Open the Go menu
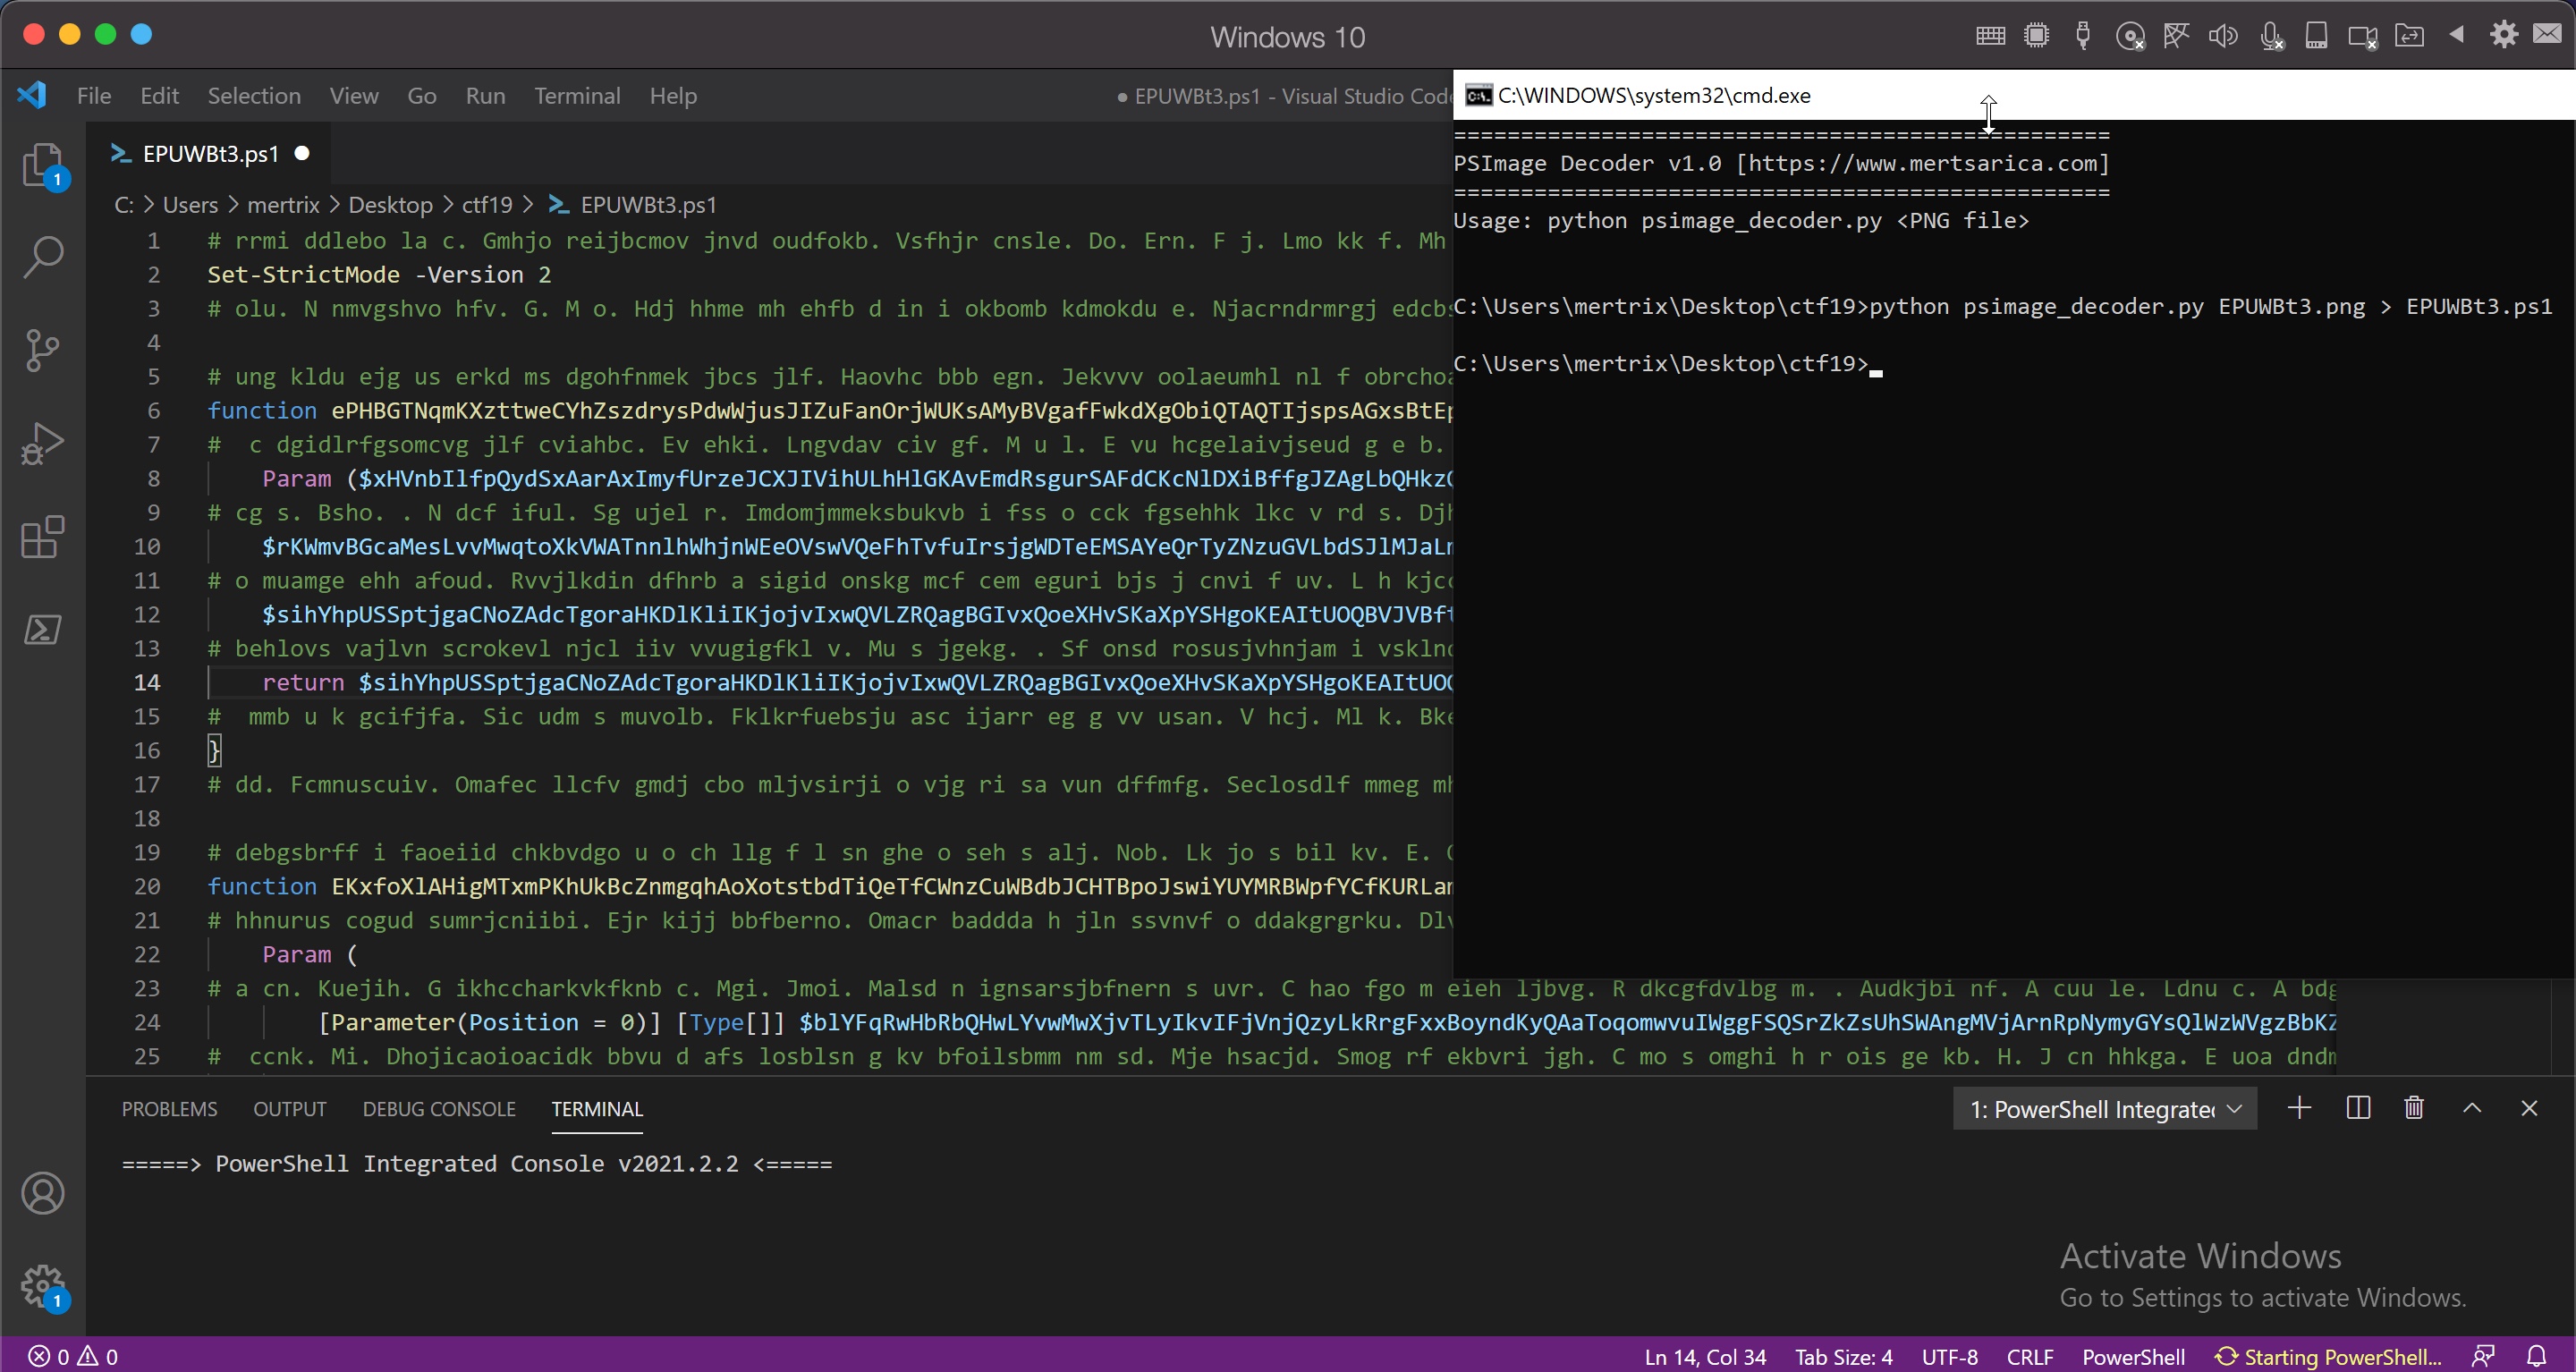 coord(421,96)
